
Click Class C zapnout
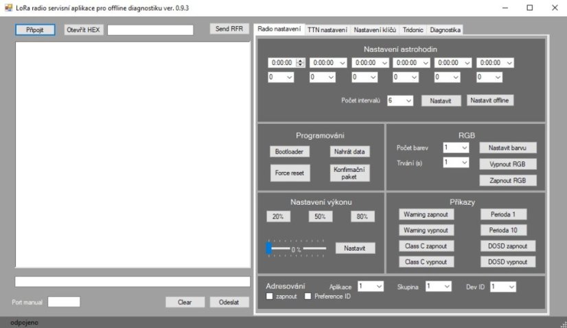(426, 246)
